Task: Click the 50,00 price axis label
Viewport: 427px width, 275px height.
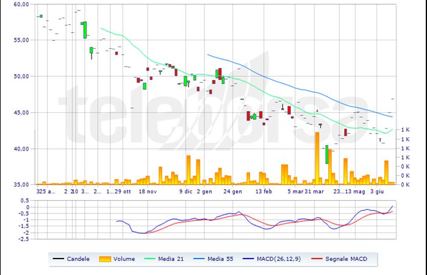Action: (21, 76)
